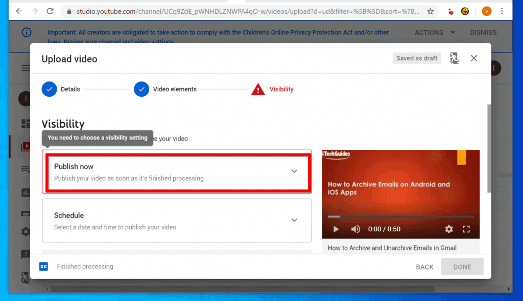Go back with browser back arrow
The image size is (523, 301).
[x=19, y=11]
